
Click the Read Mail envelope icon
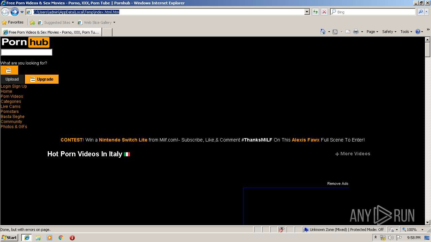point(348,32)
